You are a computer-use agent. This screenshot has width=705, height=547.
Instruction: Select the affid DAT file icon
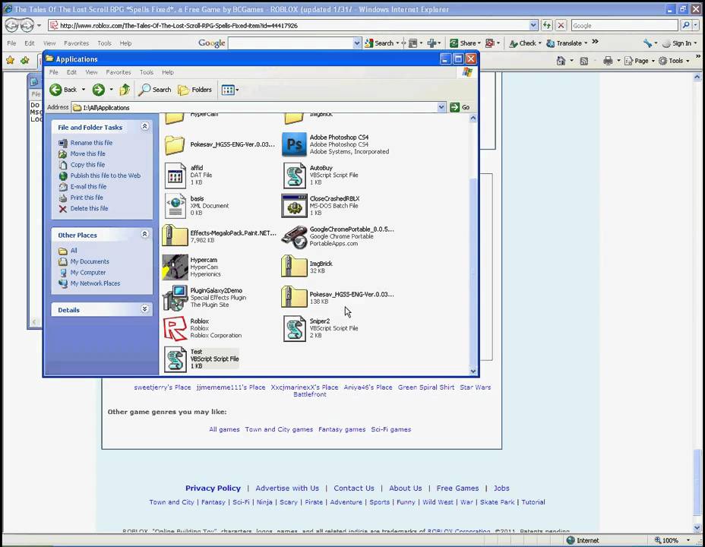click(175, 175)
